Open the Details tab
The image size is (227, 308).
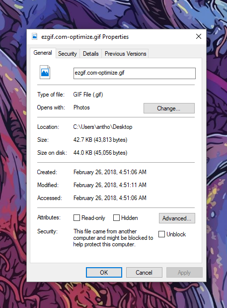(x=90, y=54)
